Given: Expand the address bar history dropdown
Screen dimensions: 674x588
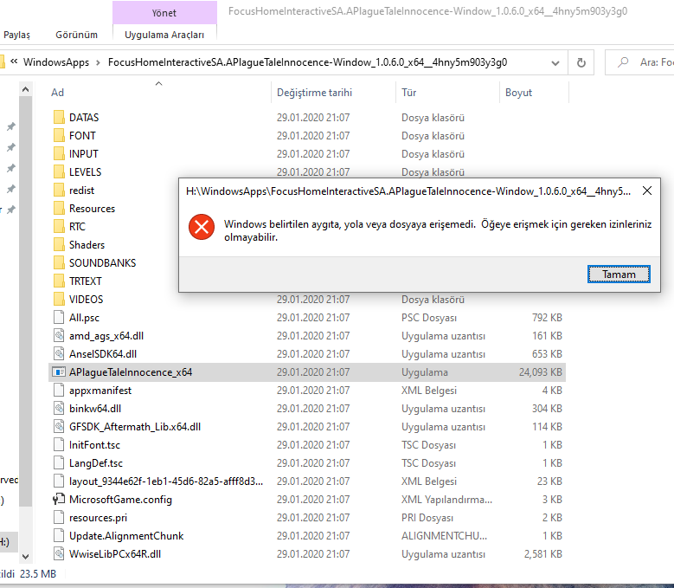Looking at the screenshot, I should pos(555,63).
